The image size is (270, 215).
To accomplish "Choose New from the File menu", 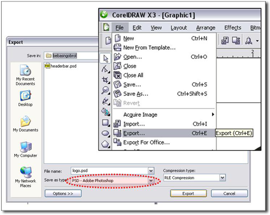I will pyautogui.click(x=164, y=38).
